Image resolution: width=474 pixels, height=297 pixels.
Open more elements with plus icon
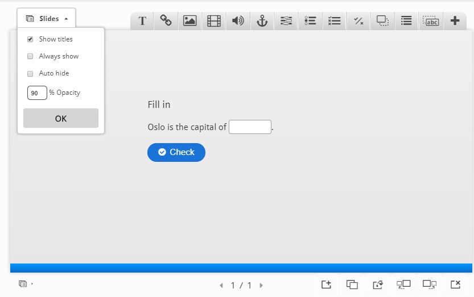tap(455, 21)
